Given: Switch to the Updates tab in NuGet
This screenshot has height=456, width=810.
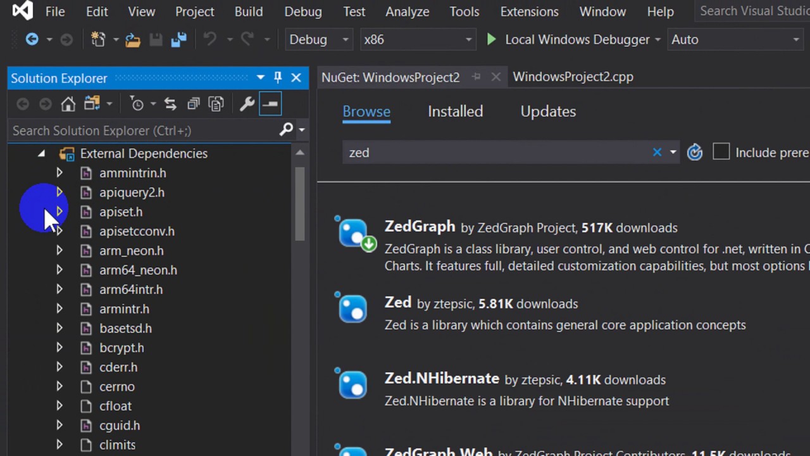Looking at the screenshot, I should click(548, 111).
